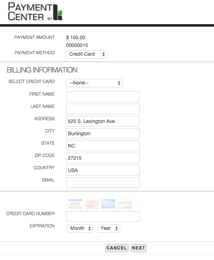Click the Billing Information heading
The width and height of the screenshot is (214, 260).
click(x=42, y=70)
